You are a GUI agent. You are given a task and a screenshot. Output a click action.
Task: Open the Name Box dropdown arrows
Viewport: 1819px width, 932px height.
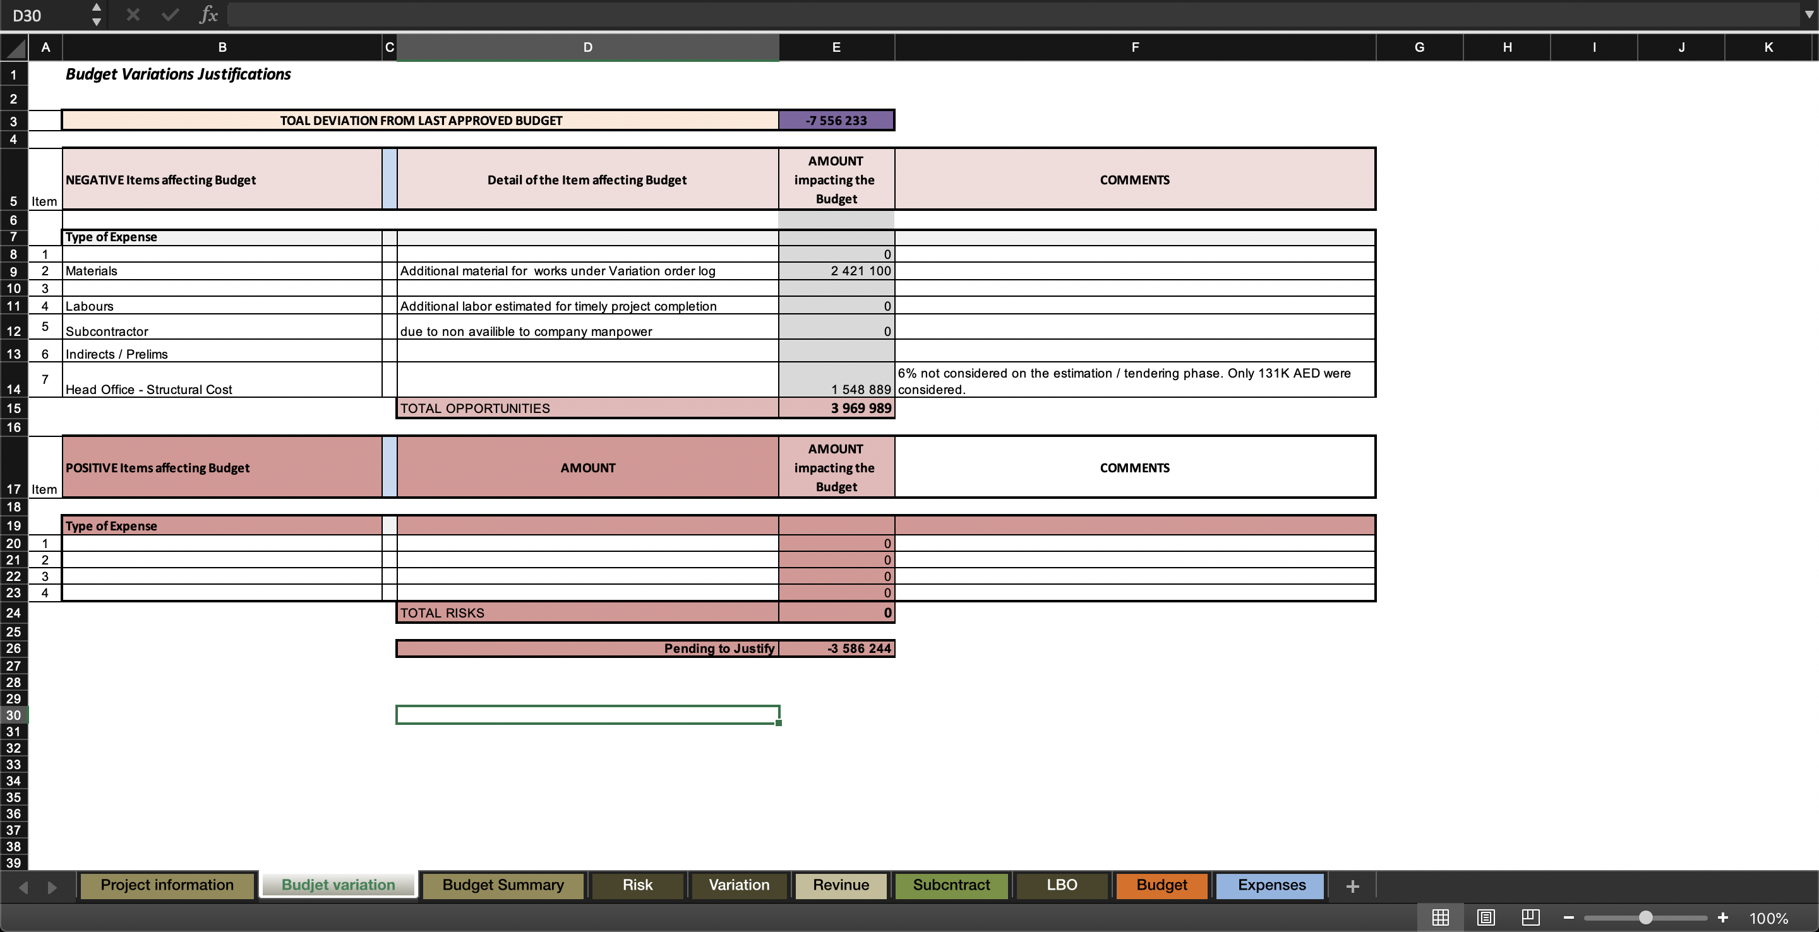(x=97, y=15)
